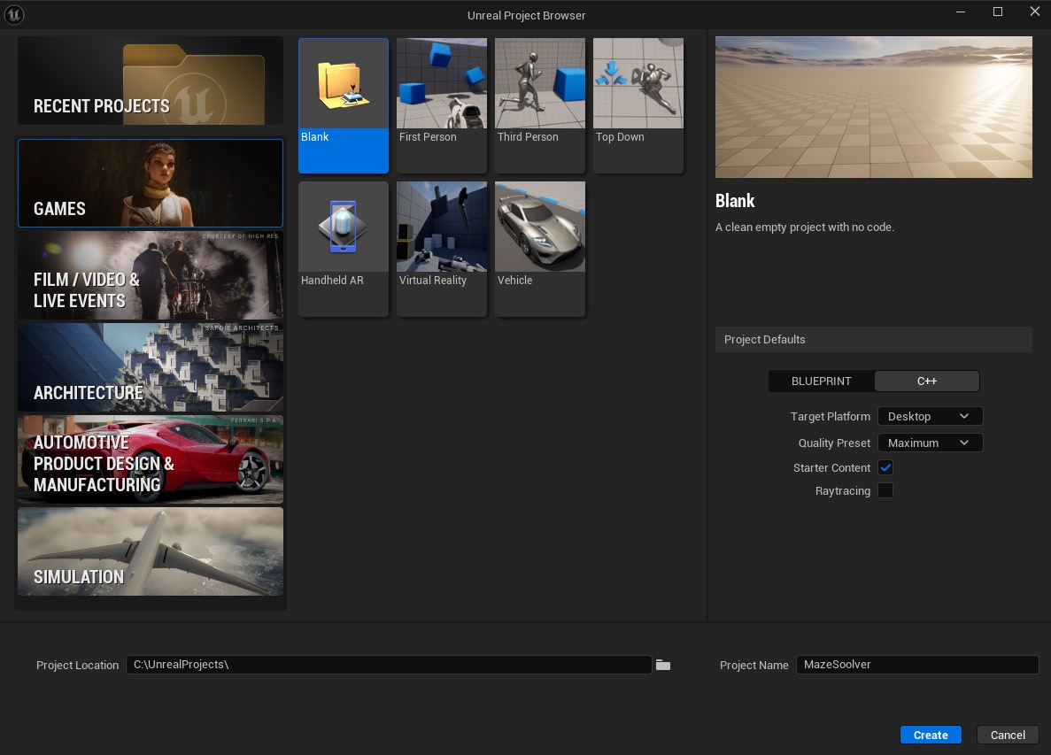Select the Top Down template
This screenshot has height=755, width=1051.
point(638,104)
